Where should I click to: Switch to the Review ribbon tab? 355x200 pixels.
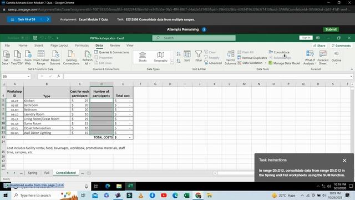115,46
